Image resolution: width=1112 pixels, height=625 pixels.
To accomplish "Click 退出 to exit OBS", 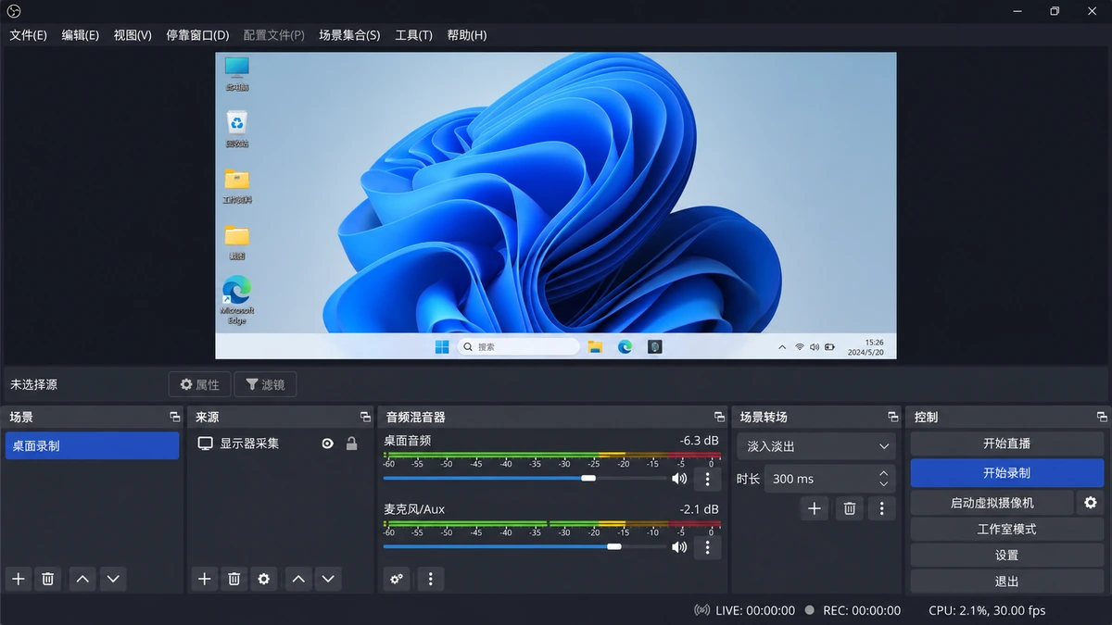I will point(1007,581).
